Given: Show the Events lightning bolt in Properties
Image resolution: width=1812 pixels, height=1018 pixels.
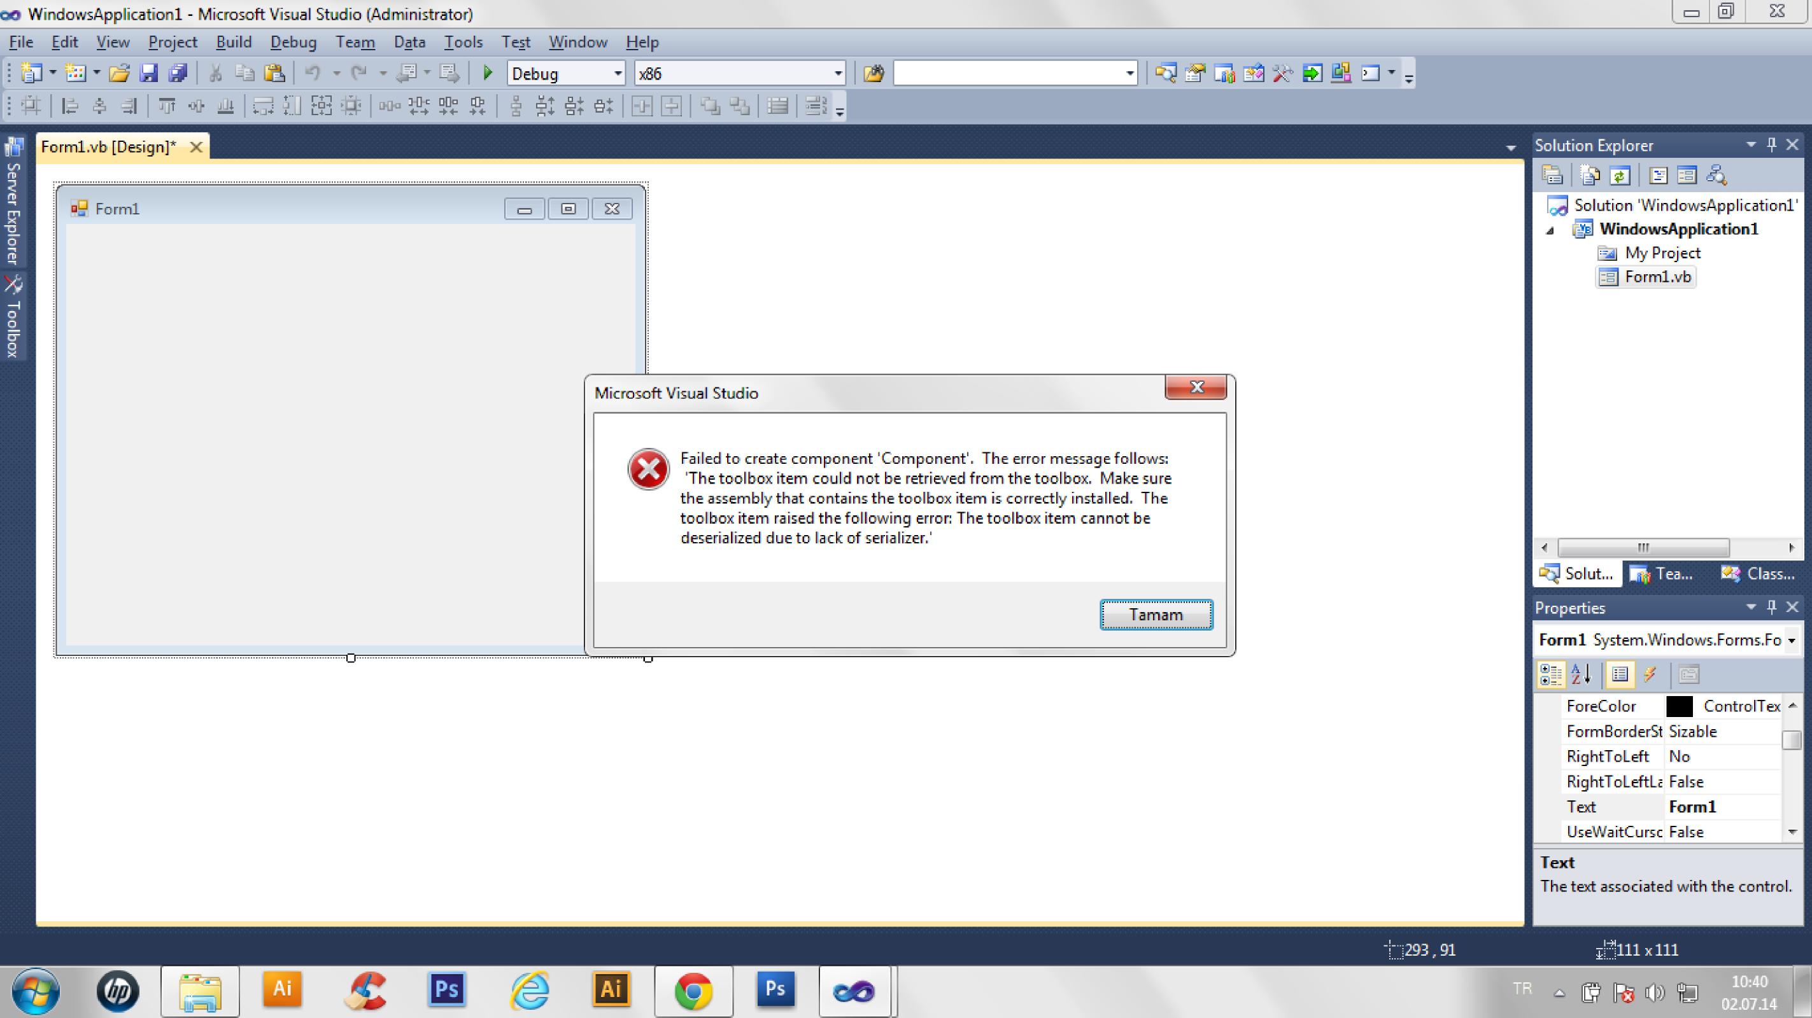Looking at the screenshot, I should click(1650, 674).
